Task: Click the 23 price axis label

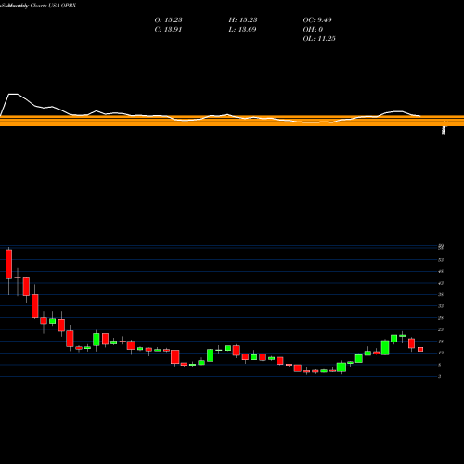Action: pyautogui.click(x=441, y=329)
